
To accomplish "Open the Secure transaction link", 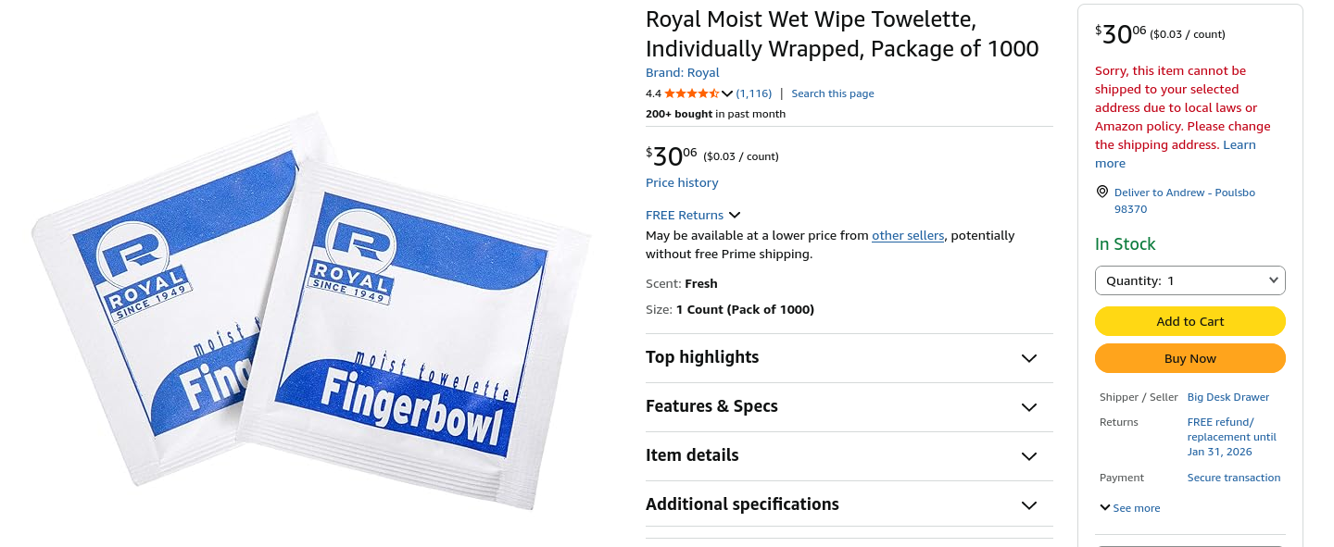I will [x=1233, y=478].
